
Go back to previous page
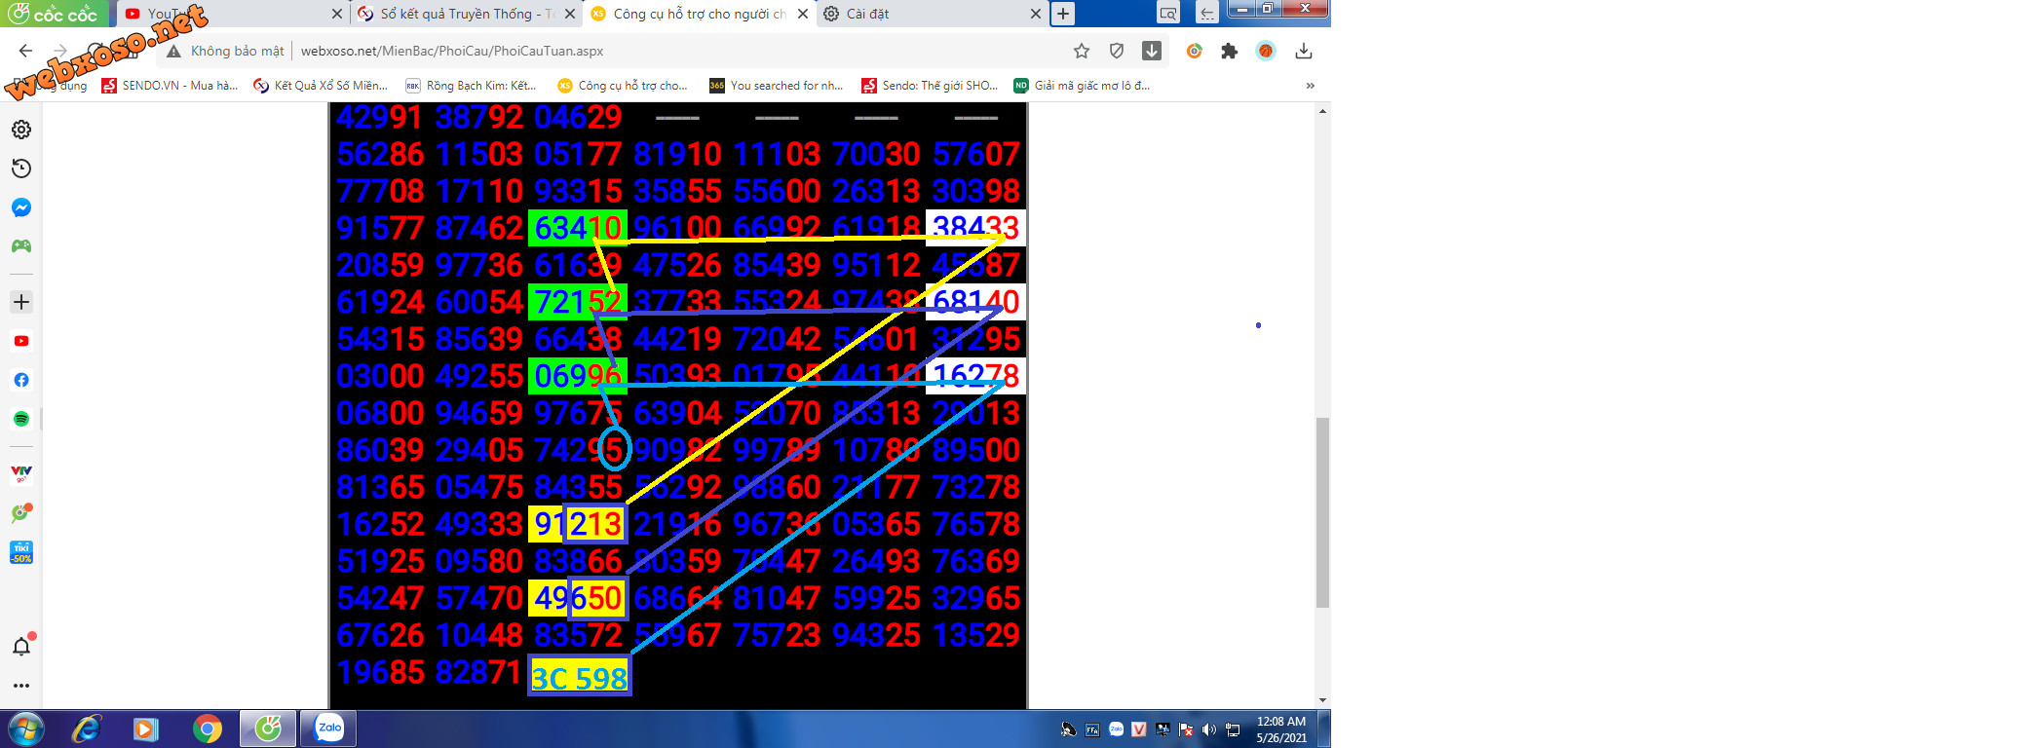click(x=26, y=51)
